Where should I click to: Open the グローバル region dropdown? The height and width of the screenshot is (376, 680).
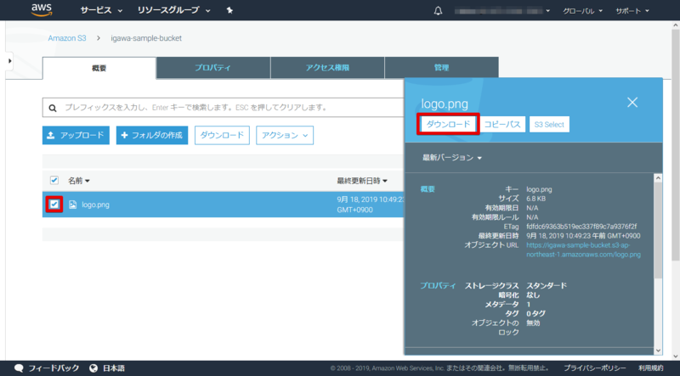pos(582,11)
